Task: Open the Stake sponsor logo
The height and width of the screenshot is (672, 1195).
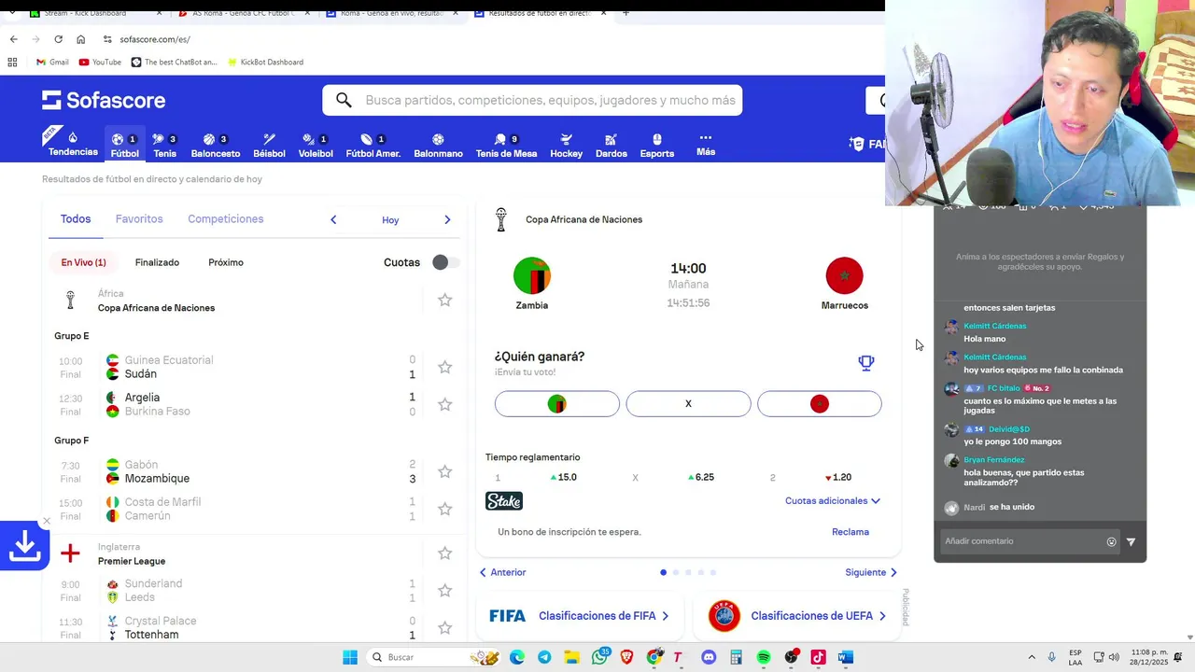Action: [x=504, y=501]
